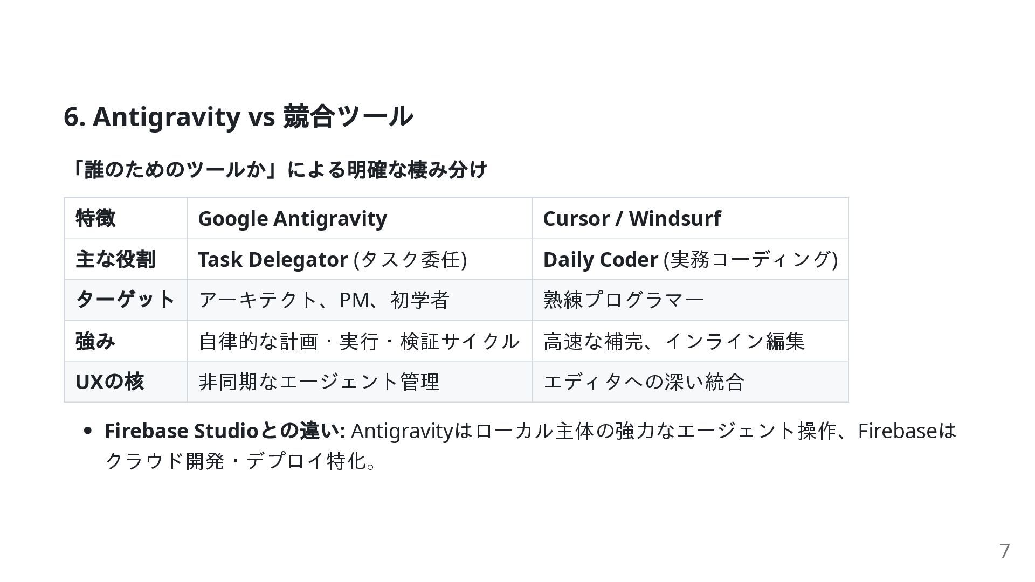Click the bold 'Firebase Studioとの違い:' text
Screen dimensions: 1035x582
(224, 431)
